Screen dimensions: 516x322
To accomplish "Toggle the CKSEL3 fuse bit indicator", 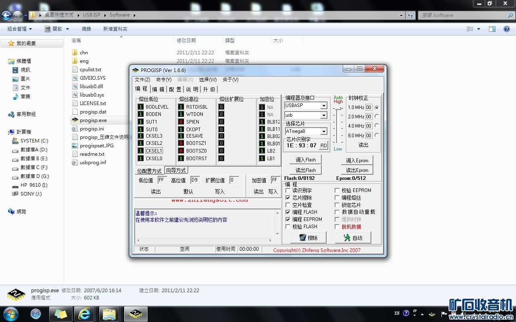I will point(141,136).
